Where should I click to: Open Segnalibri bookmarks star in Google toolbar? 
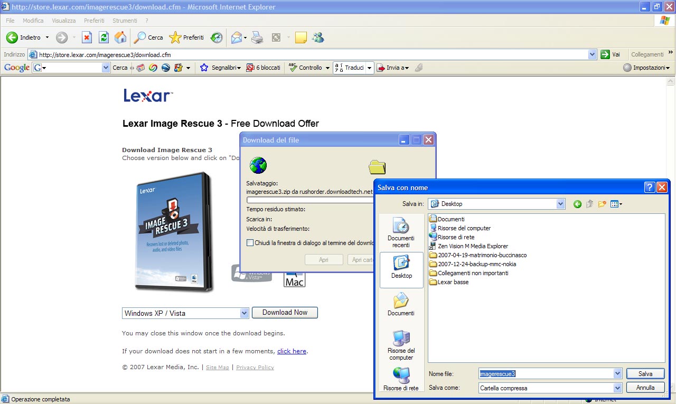click(x=204, y=68)
